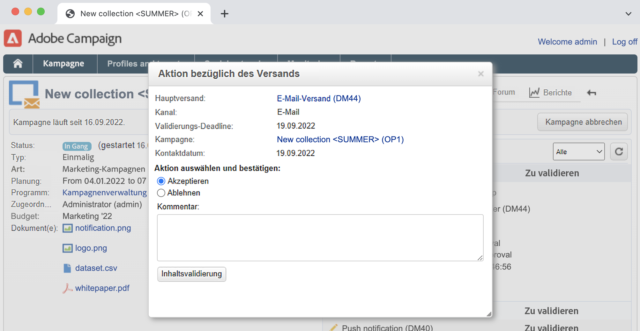Click the logo.png image icon
640x331 pixels.
(x=67, y=248)
